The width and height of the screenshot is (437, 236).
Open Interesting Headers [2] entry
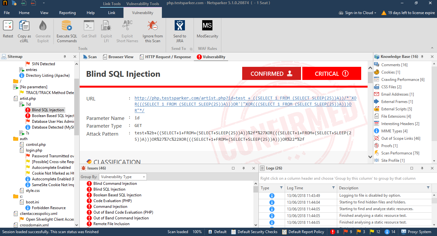tap(400, 124)
